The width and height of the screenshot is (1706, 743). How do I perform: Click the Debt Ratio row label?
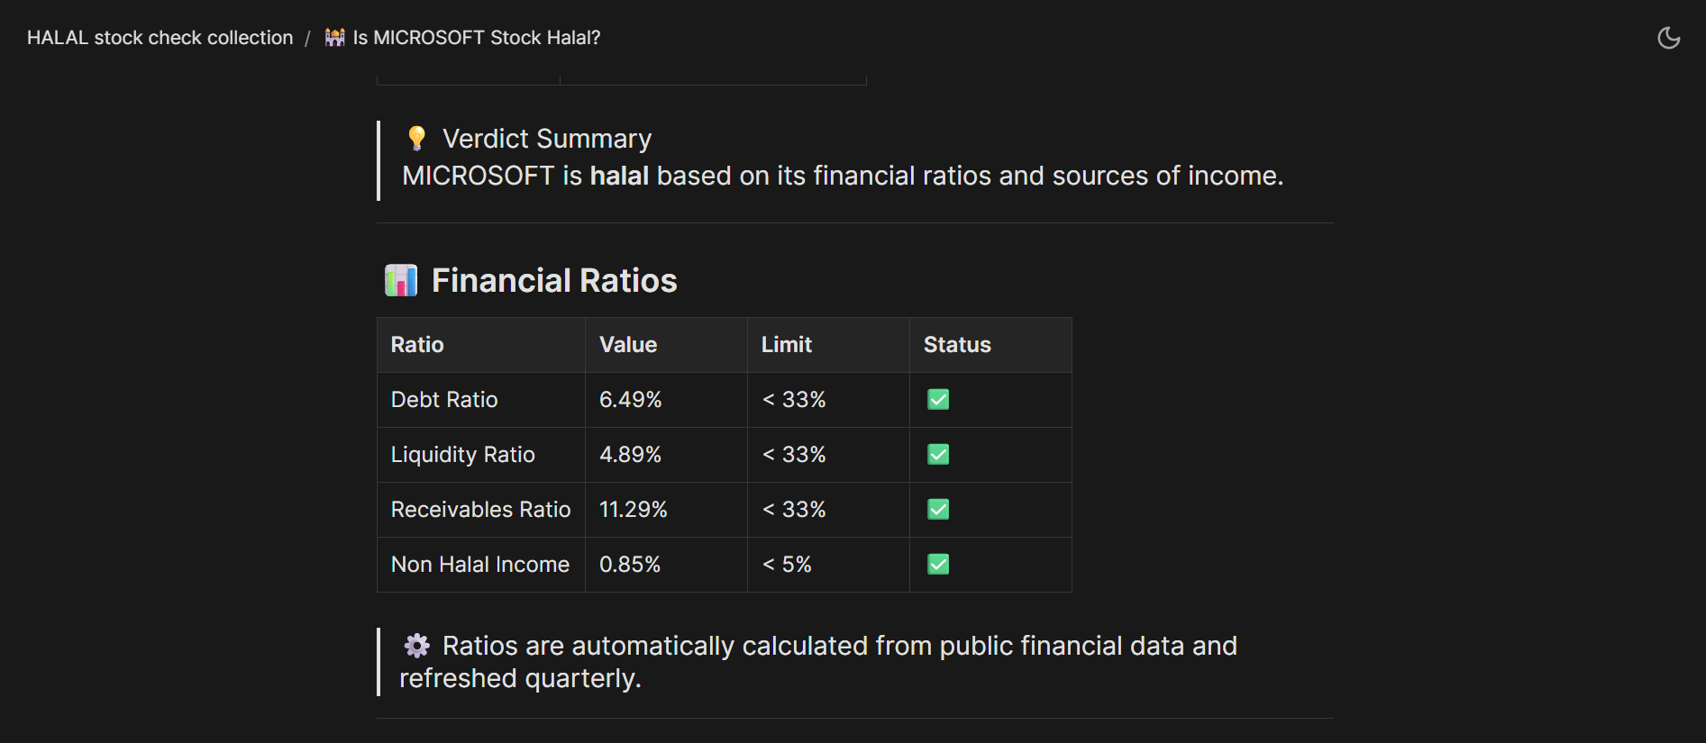tap(444, 400)
